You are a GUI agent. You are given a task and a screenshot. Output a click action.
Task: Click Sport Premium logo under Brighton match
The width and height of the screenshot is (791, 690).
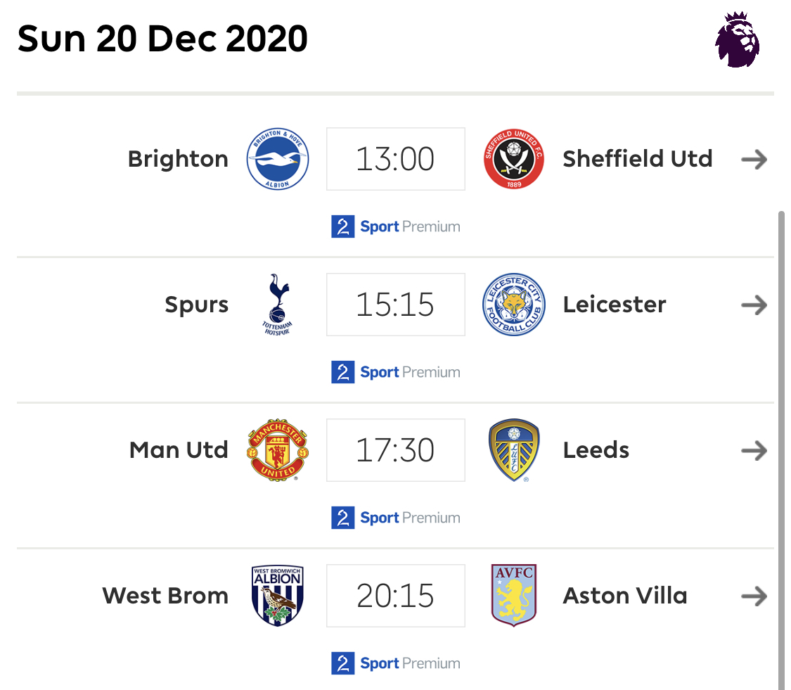pyautogui.click(x=395, y=226)
